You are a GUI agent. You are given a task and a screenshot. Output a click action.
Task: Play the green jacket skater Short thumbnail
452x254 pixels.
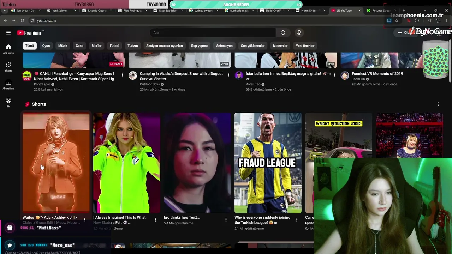(x=127, y=163)
